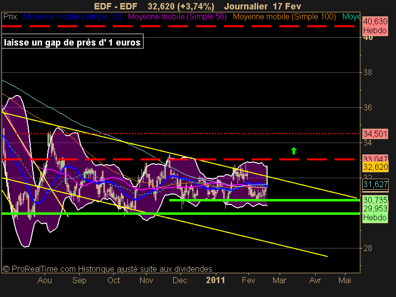This screenshot has height=297, width=396.
Task: Click the '34,501' red price label
Action: pos(375,134)
